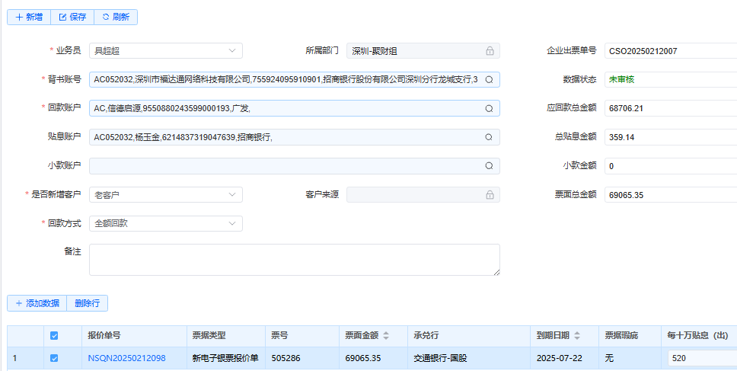737x371 pixels.
Task: Click the 添加数据 button
Action: pyautogui.click(x=37, y=303)
